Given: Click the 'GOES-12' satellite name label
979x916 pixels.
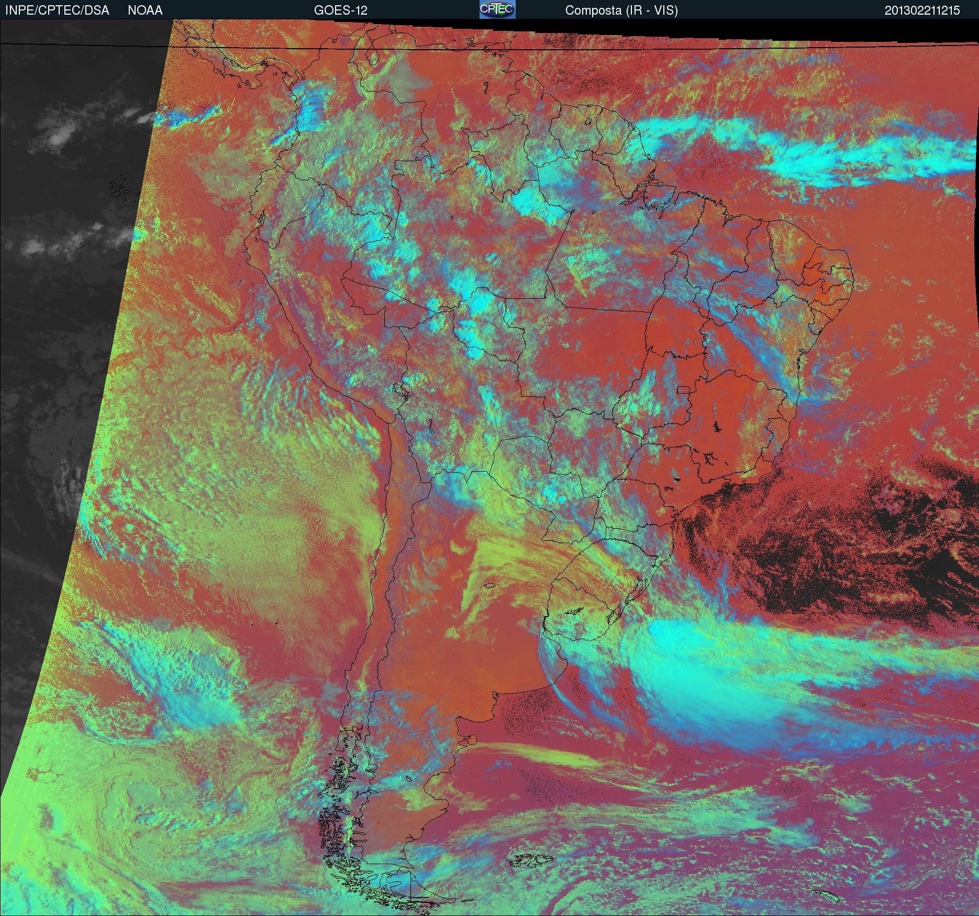Looking at the screenshot, I should [x=340, y=10].
